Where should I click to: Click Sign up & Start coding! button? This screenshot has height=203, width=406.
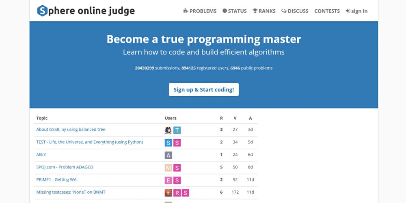click(x=204, y=90)
